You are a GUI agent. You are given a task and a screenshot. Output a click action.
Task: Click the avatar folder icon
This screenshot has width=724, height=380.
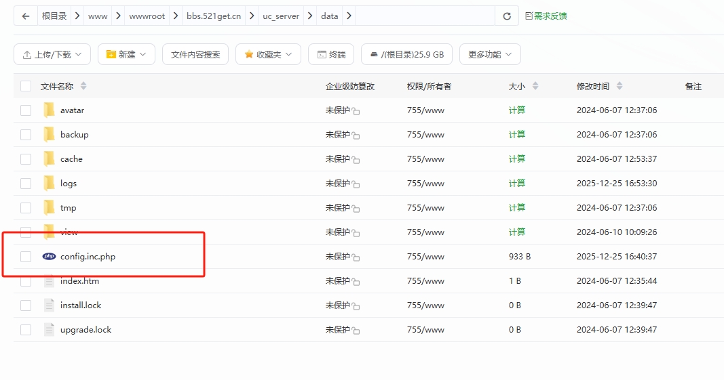(49, 110)
